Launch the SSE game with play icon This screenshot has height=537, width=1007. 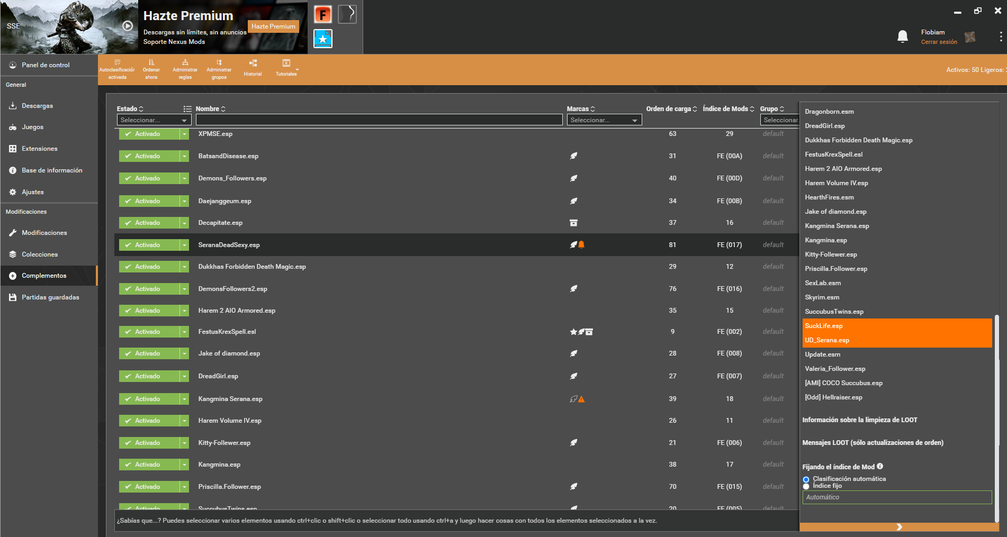pos(128,25)
